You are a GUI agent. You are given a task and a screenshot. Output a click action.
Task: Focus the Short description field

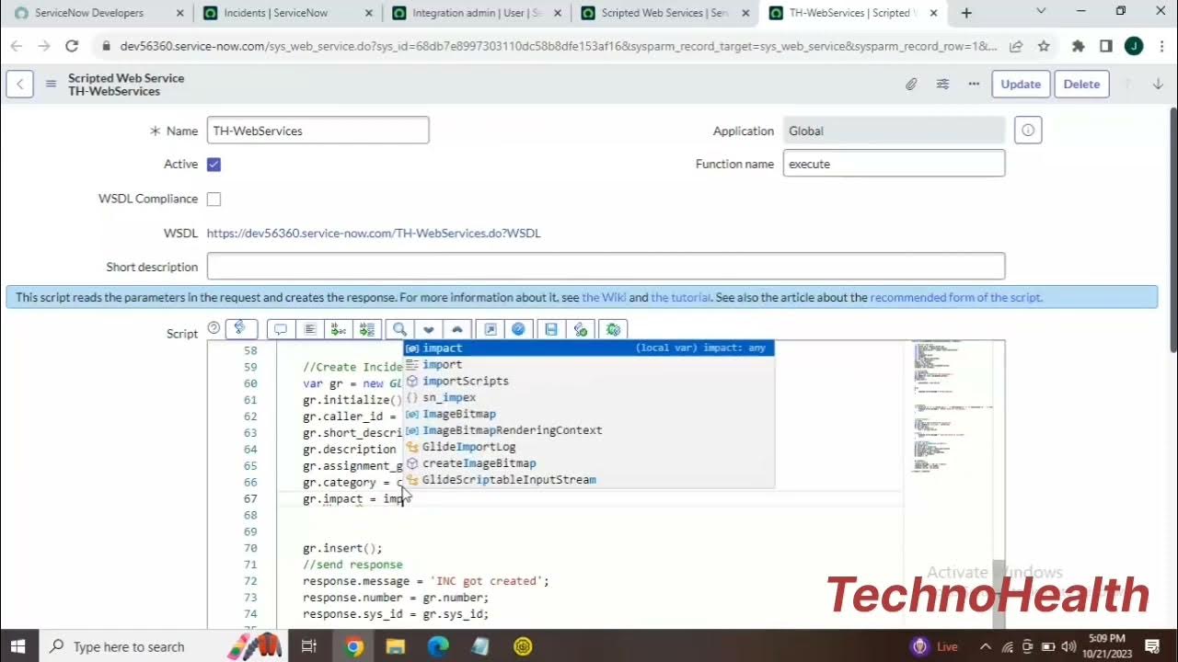click(x=606, y=267)
